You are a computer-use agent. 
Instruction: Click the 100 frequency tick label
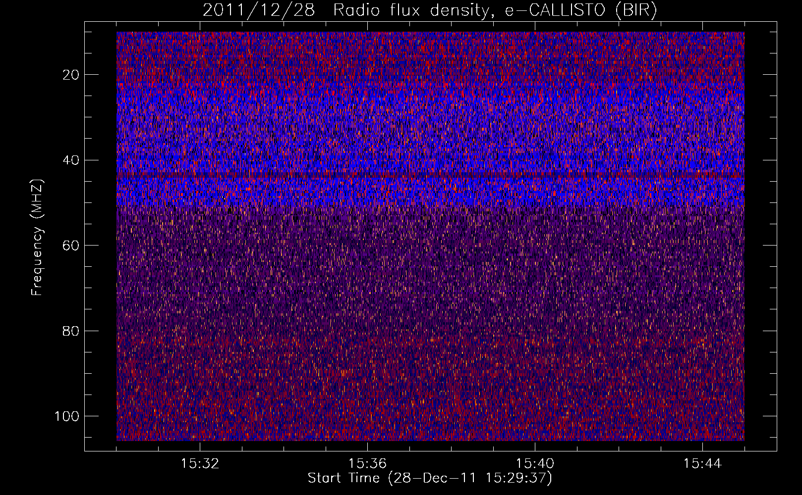67,416
